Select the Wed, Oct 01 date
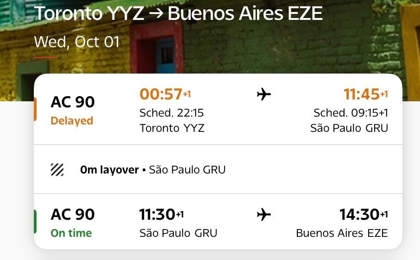 pos(77,42)
